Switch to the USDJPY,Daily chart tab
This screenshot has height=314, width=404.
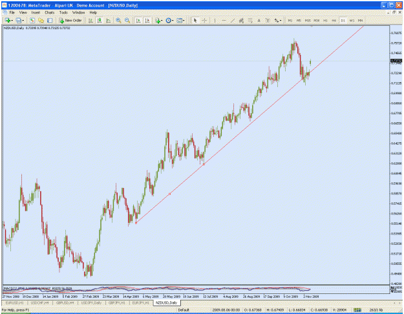[x=91, y=303]
